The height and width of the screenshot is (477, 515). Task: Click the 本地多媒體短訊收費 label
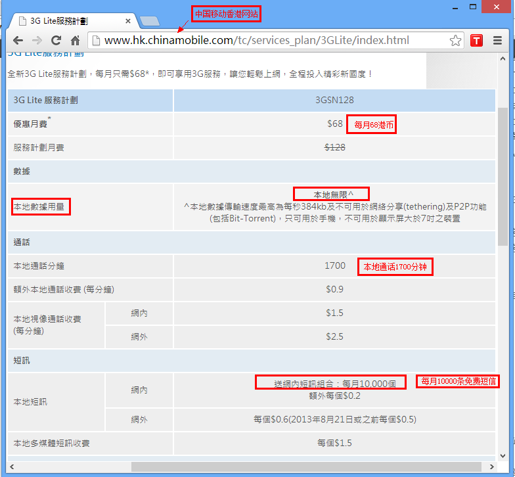coord(51,443)
